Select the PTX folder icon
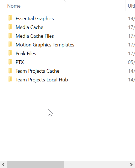This screenshot has width=135, height=168. (x=10, y=62)
